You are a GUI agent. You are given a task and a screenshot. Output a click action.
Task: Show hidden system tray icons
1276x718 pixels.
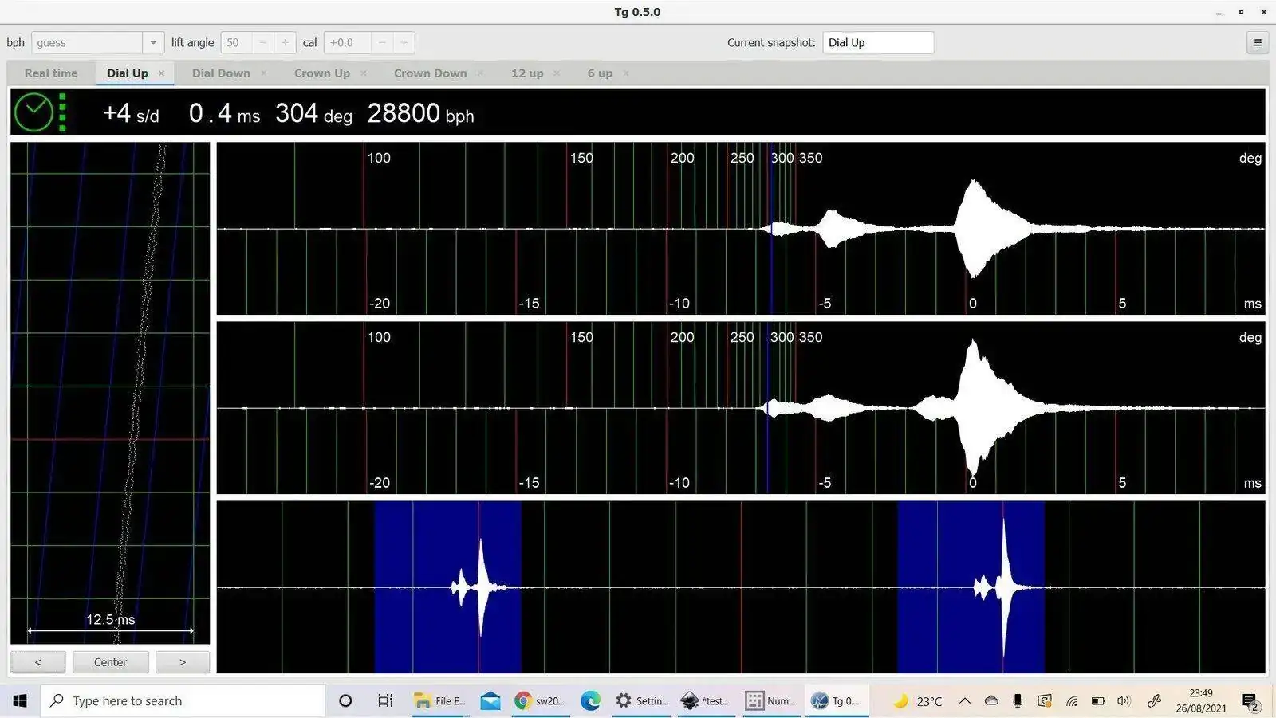(965, 701)
